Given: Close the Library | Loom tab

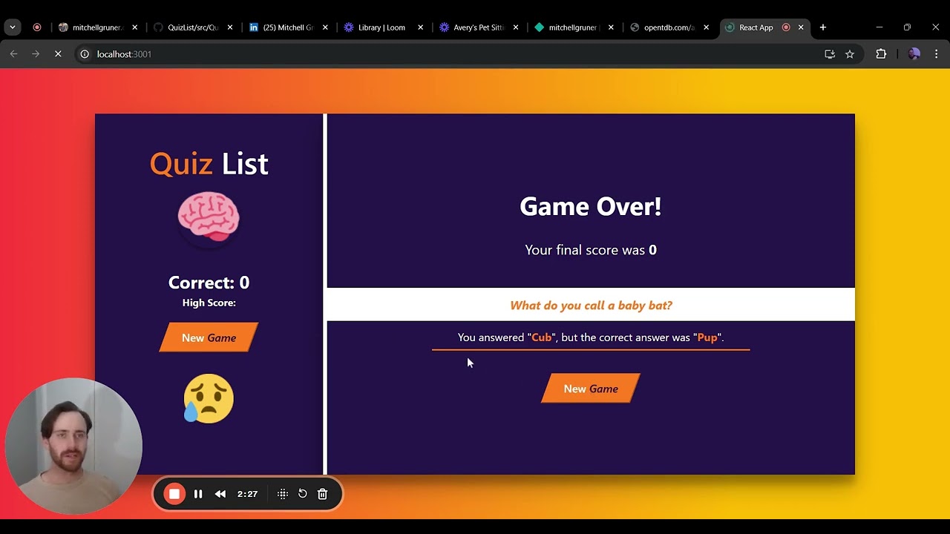Looking at the screenshot, I should click(421, 27).
